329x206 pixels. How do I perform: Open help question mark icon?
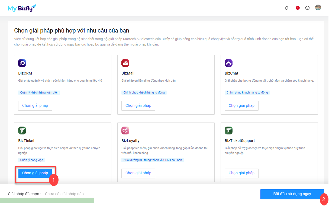click(x=307, y=8)
